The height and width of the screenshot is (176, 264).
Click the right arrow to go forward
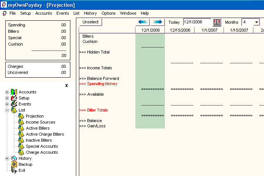(x=157, y=22)
